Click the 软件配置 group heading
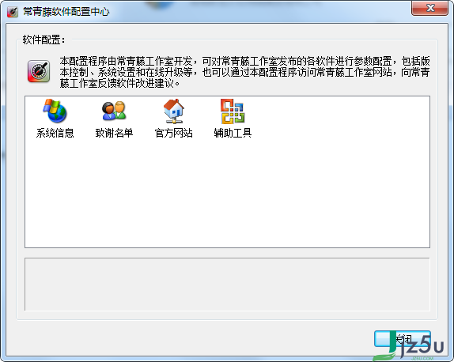 pos(44,40)
